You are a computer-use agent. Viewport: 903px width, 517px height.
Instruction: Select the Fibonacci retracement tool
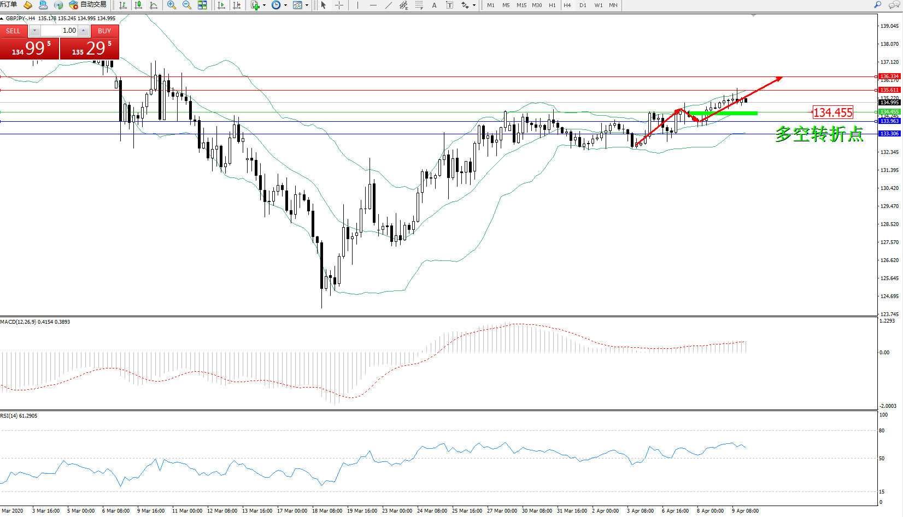click(419, 5)
